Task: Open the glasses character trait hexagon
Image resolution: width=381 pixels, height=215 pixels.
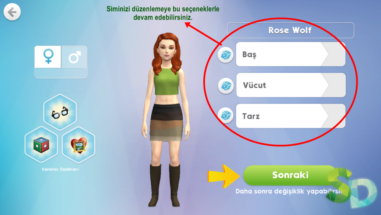Action: 60,113
